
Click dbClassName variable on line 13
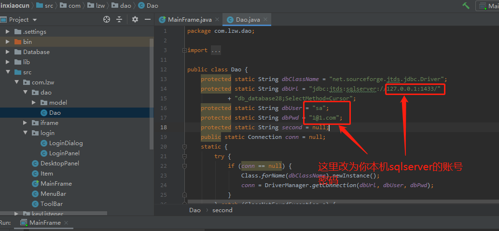pyautogui.click(x=300, y=79)
